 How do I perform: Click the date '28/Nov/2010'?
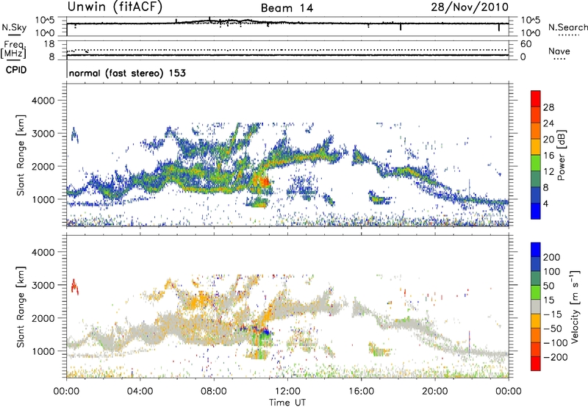[470, 7]
